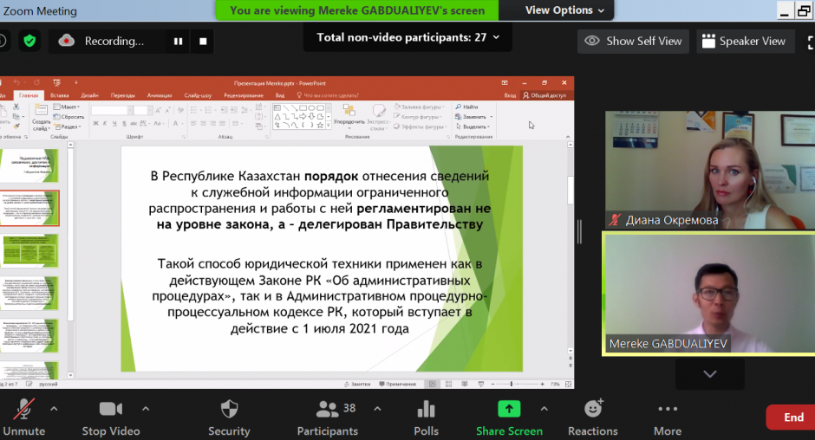
Task: Open the Reactions emoji menu
Action: (x=594, y=410)
